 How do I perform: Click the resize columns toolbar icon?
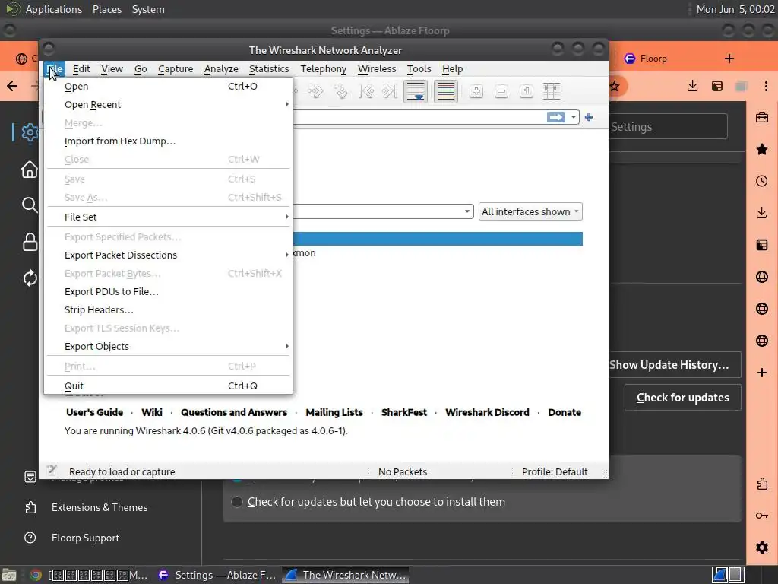point(552,91)
